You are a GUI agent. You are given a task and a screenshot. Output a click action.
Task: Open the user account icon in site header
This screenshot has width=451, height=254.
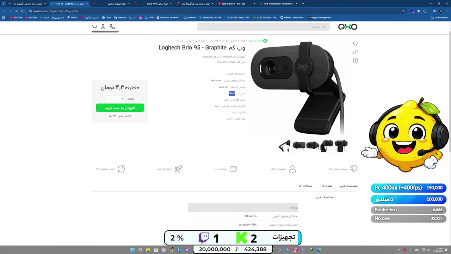click(103, 27)
